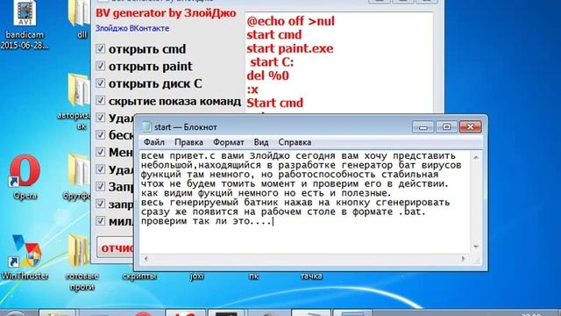Click the 'BV generator by ЗлойДжо' red heading
This screenshot has height=316, width=561.
(166, 13)
